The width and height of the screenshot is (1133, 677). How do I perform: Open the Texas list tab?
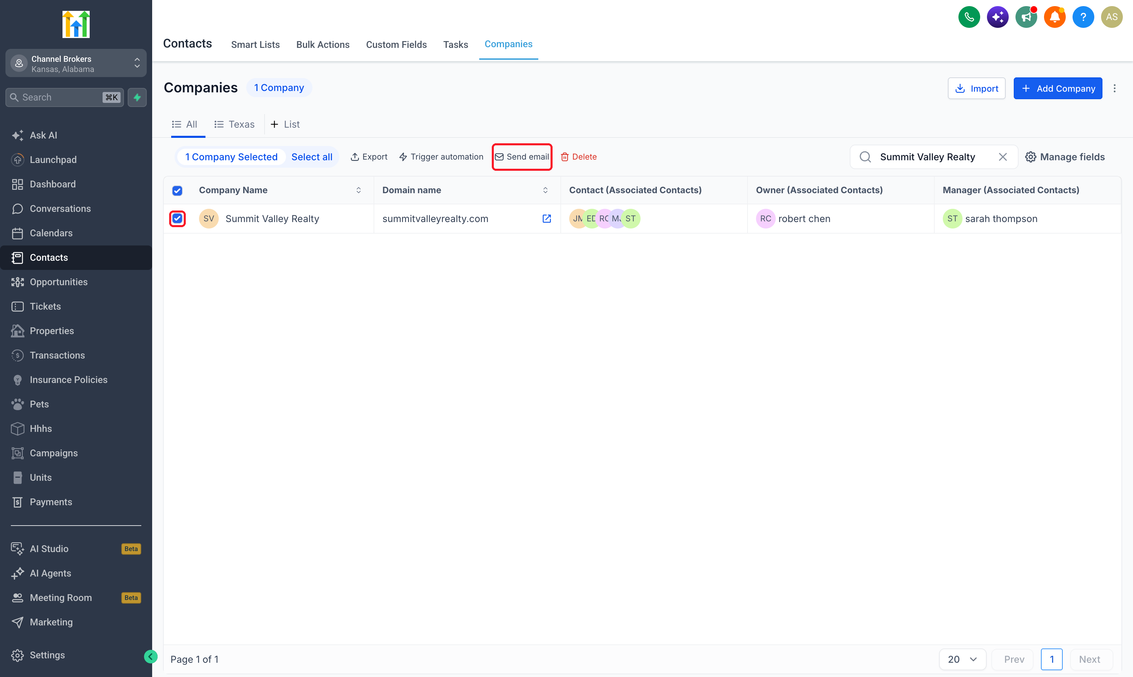pyautogui.click(x=235, y=124)
